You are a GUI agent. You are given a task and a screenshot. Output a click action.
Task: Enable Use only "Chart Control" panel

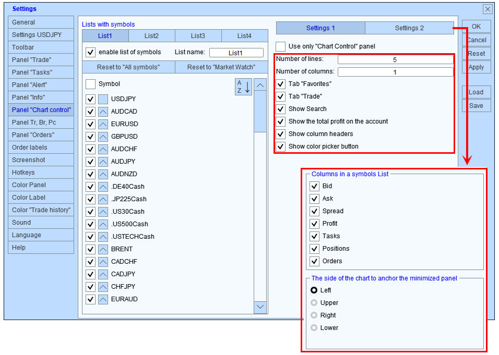coord(281,46)
